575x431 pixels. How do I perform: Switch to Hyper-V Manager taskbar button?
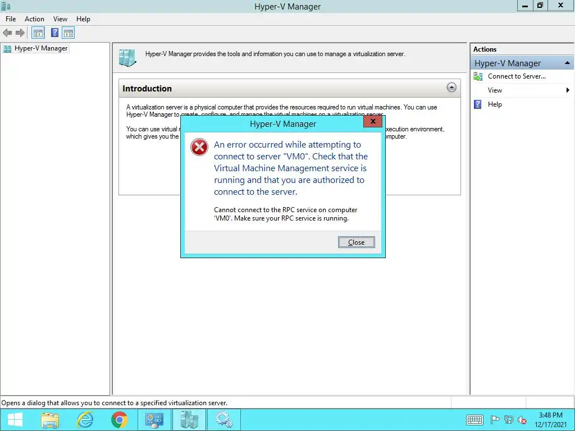[x=189, y=420]
